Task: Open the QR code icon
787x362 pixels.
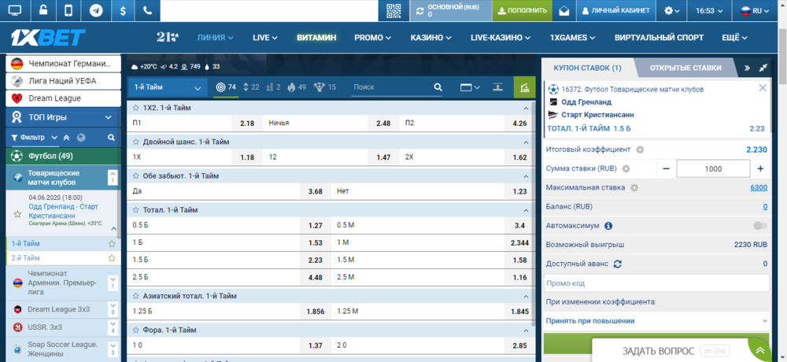Action: [x=394, y=10]
